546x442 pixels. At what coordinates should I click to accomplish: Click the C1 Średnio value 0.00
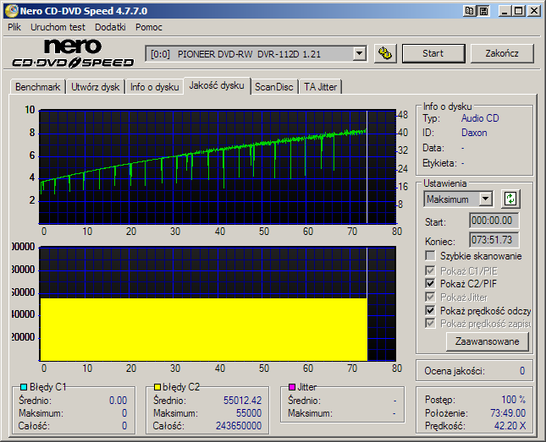coord(118,401)
